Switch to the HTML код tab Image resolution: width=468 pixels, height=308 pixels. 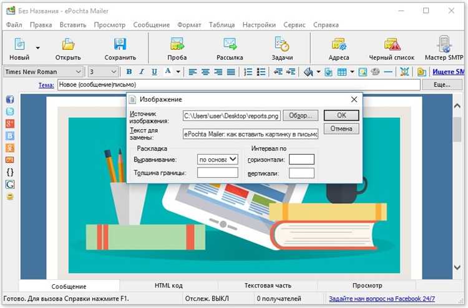[168, 286]
